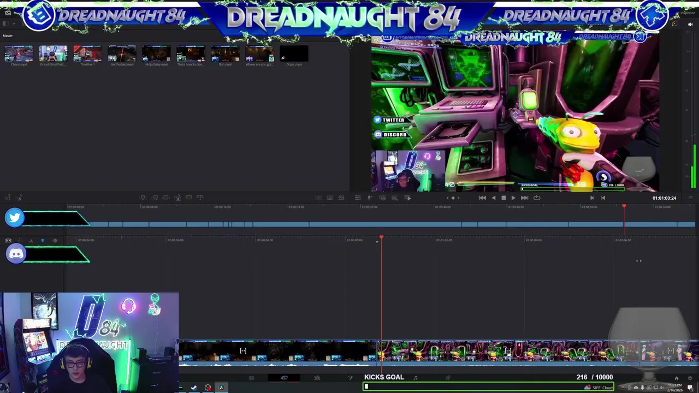The width and height of the screenshot is (699, 393).
Task: Switch to the Media page tab
Action: pos(251,378)
